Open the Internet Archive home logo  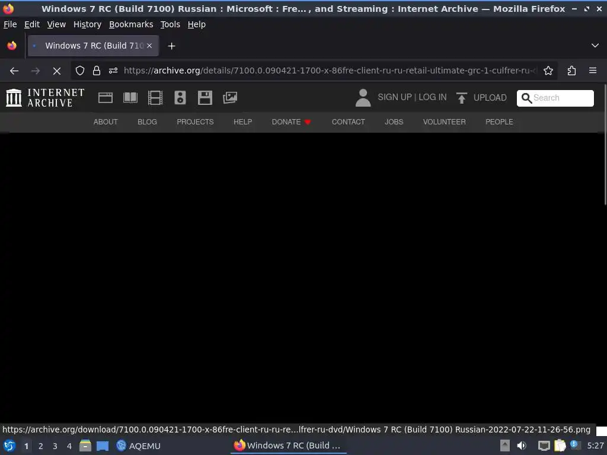(45, 98)
